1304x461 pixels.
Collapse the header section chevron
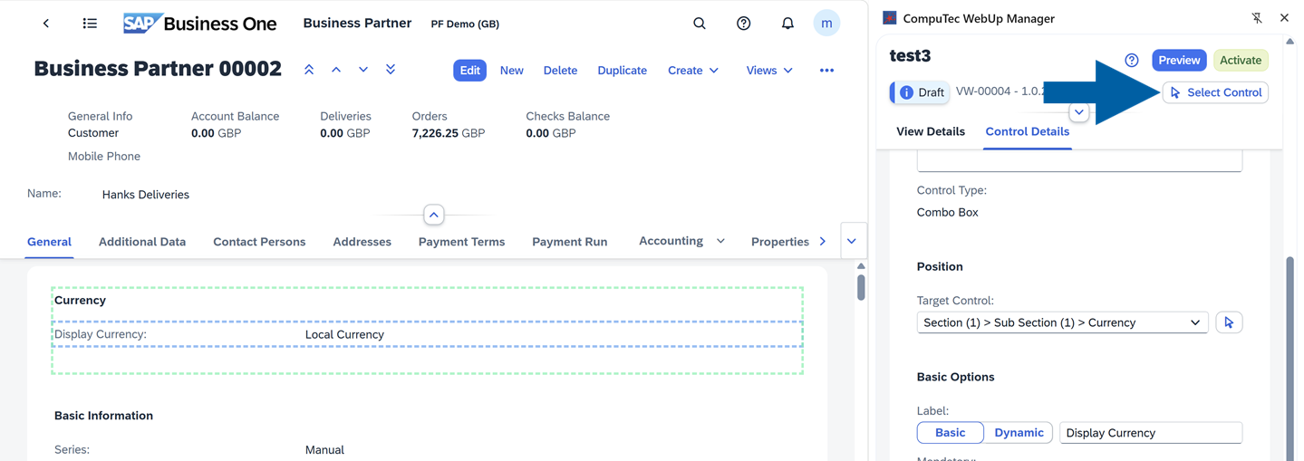[434, 215]
